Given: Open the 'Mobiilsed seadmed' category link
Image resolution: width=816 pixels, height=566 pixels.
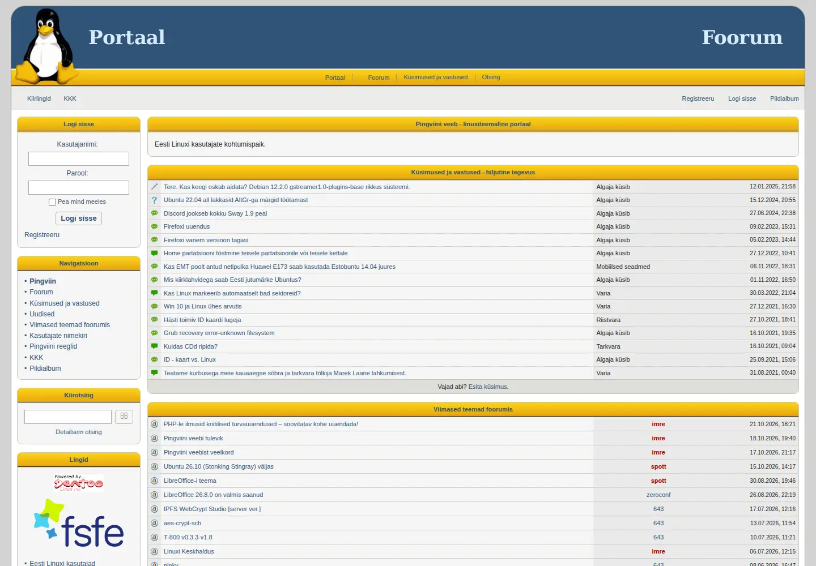Looking at the screenshot, I should tap(623, 267).
